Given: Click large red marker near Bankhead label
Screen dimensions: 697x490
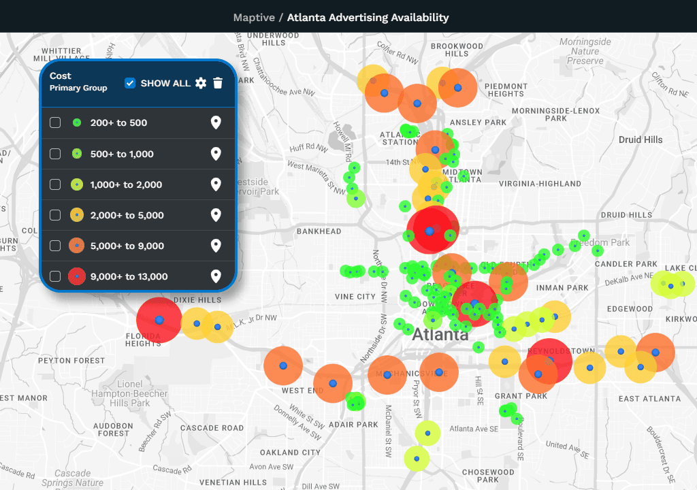Looking at the screenshot, I should point(429,231).
